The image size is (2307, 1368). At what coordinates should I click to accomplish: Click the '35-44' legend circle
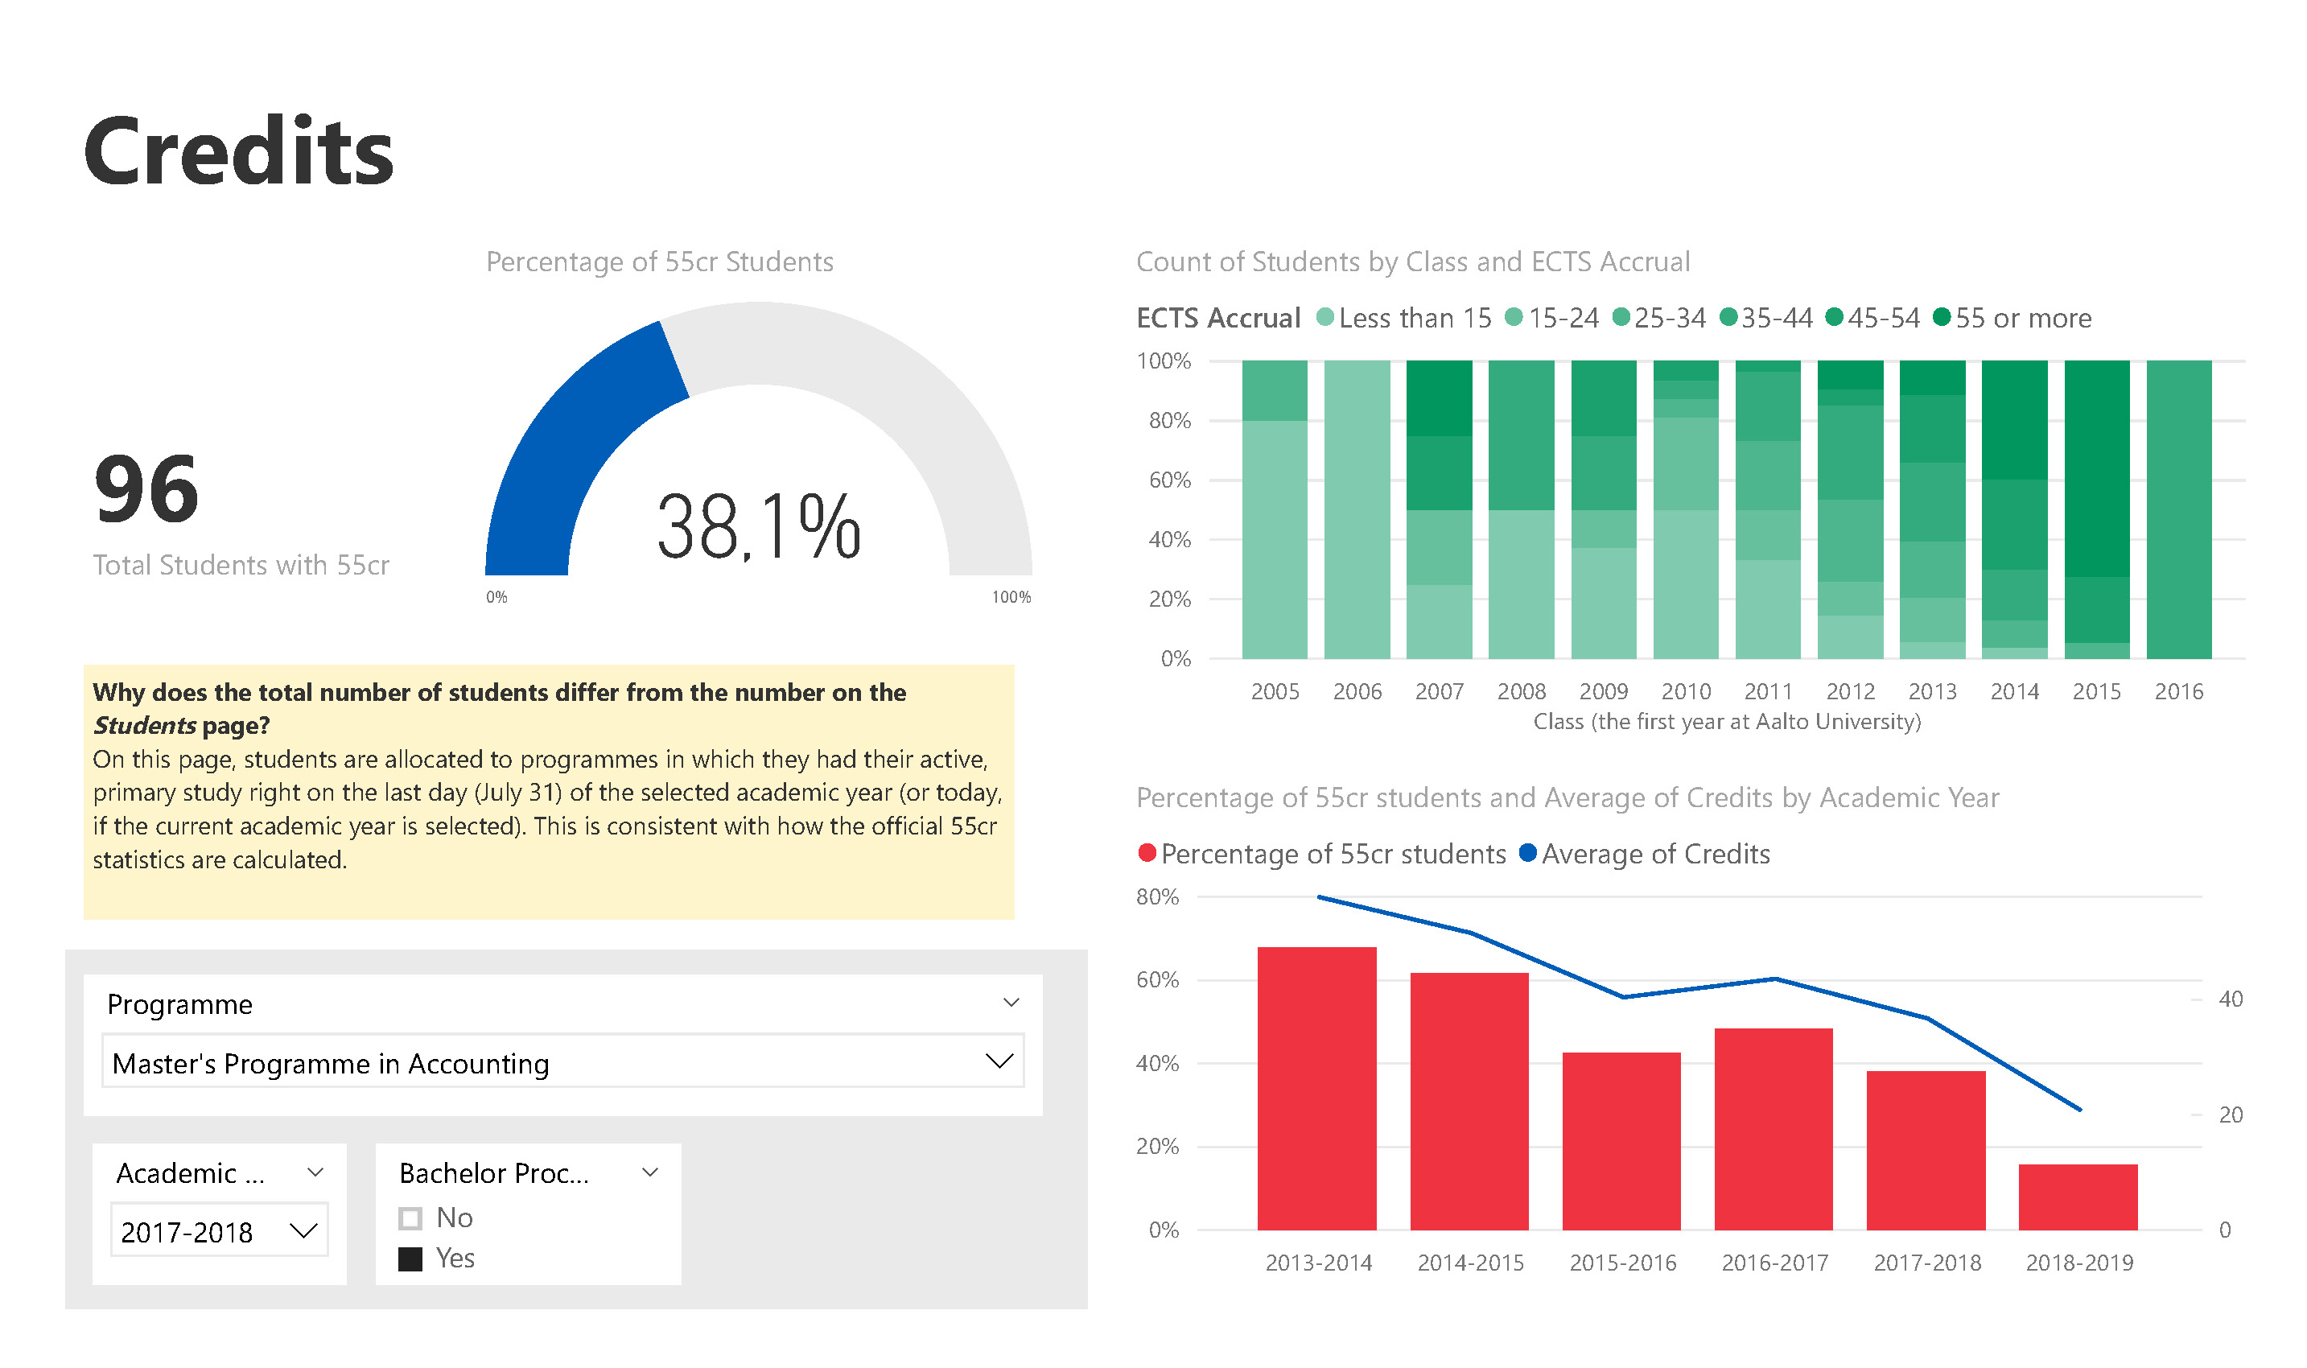click(x=1729, y=317)
